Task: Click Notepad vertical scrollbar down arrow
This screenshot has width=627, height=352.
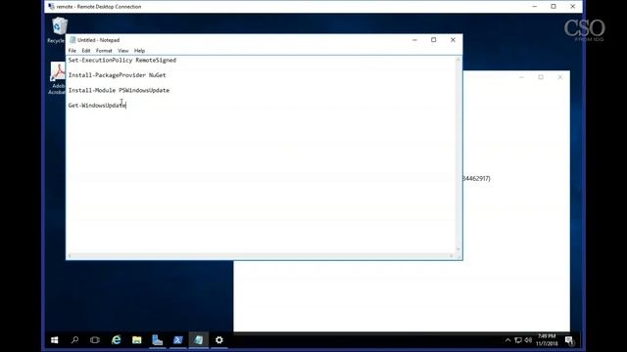Action: click(458, 249)
